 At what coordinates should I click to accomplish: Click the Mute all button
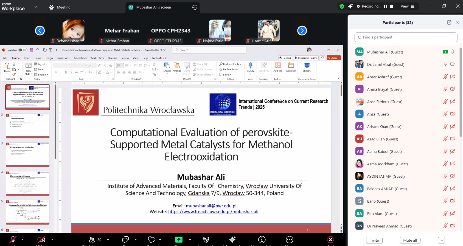[x=410, y=240]
